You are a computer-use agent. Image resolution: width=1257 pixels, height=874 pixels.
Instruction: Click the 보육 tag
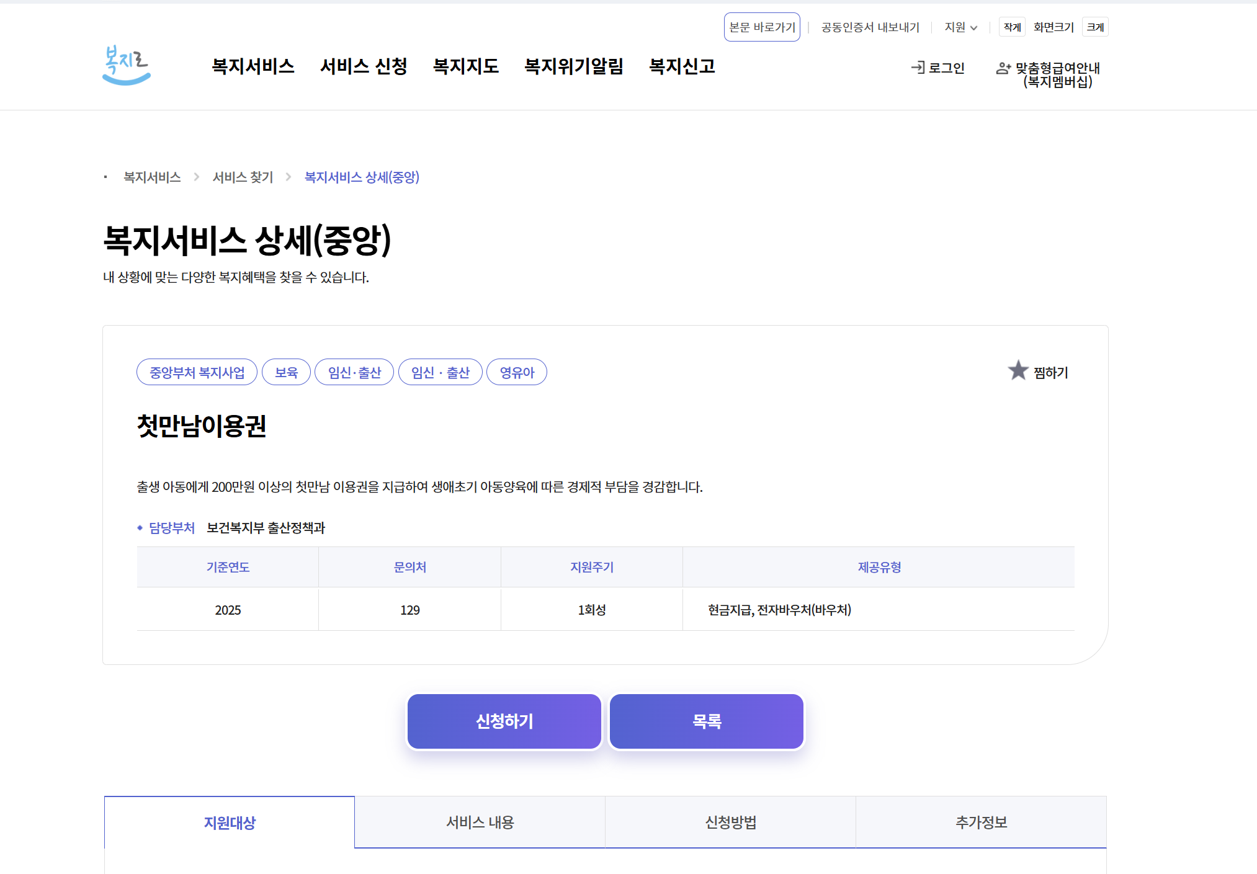[x=286, y=372]
